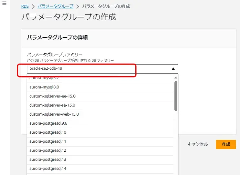Select partially visible aurora-mysql5.7 option
Image resolution: width=240 pixels, height=175 pixels.
44,78
